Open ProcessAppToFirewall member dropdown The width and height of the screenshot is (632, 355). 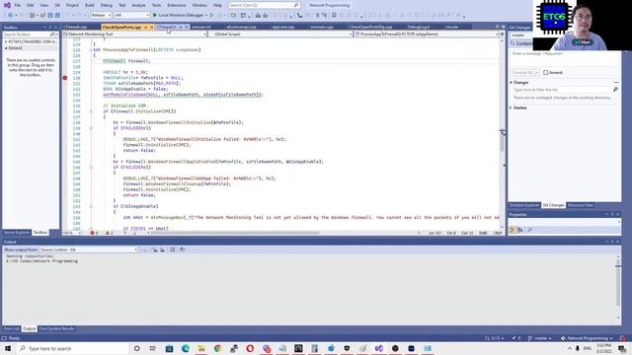[427, 35]
